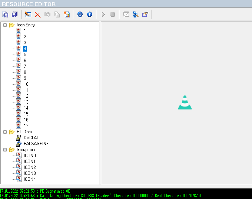Click the traffic cone icon preview
This screenshot has width=252, height=199.
coord(185,102)
